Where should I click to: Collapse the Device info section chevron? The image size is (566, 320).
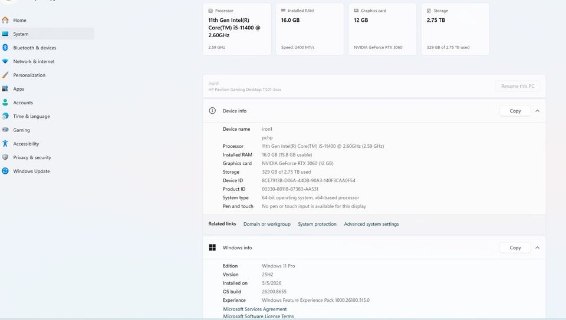click(538, 111)
